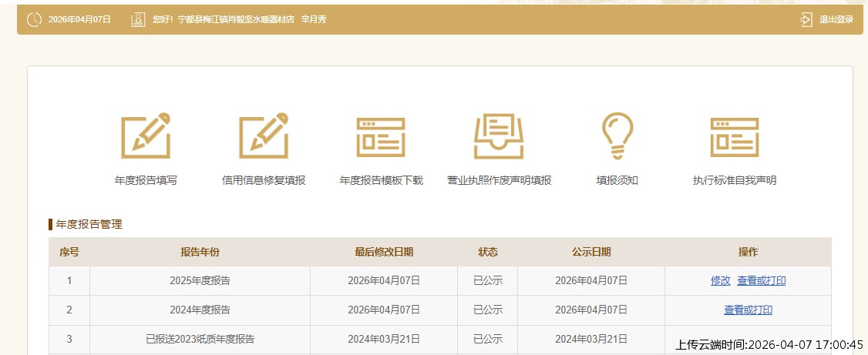868x355 pixels.
Task: Select the 已报送2023纸质年度报告 row cell
Action: (200, 339)
